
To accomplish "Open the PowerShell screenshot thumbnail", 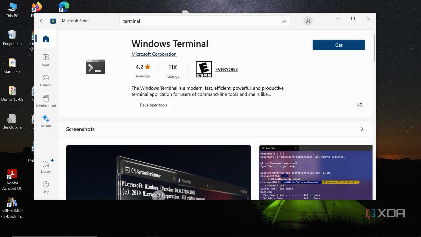I will (x=315, y=172).
